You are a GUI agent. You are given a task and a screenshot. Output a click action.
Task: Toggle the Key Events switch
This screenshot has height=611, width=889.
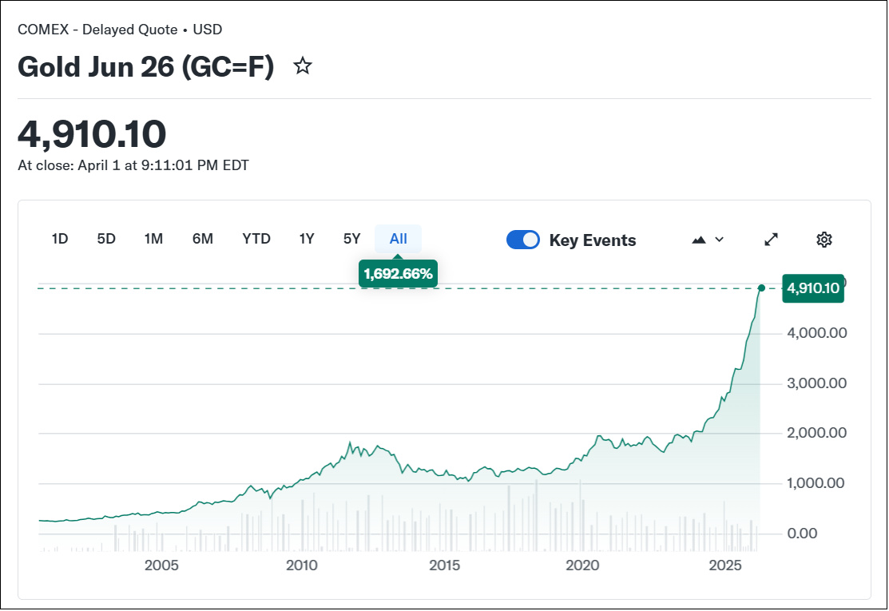coord(523,240)
